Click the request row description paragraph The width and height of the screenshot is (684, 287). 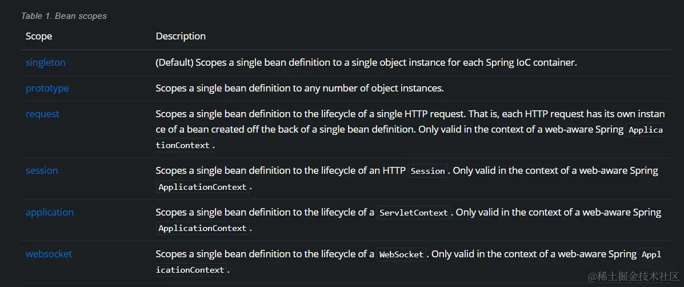point(410,130)
